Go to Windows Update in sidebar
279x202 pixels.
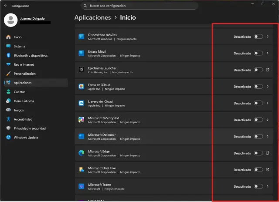click(25, 138)
